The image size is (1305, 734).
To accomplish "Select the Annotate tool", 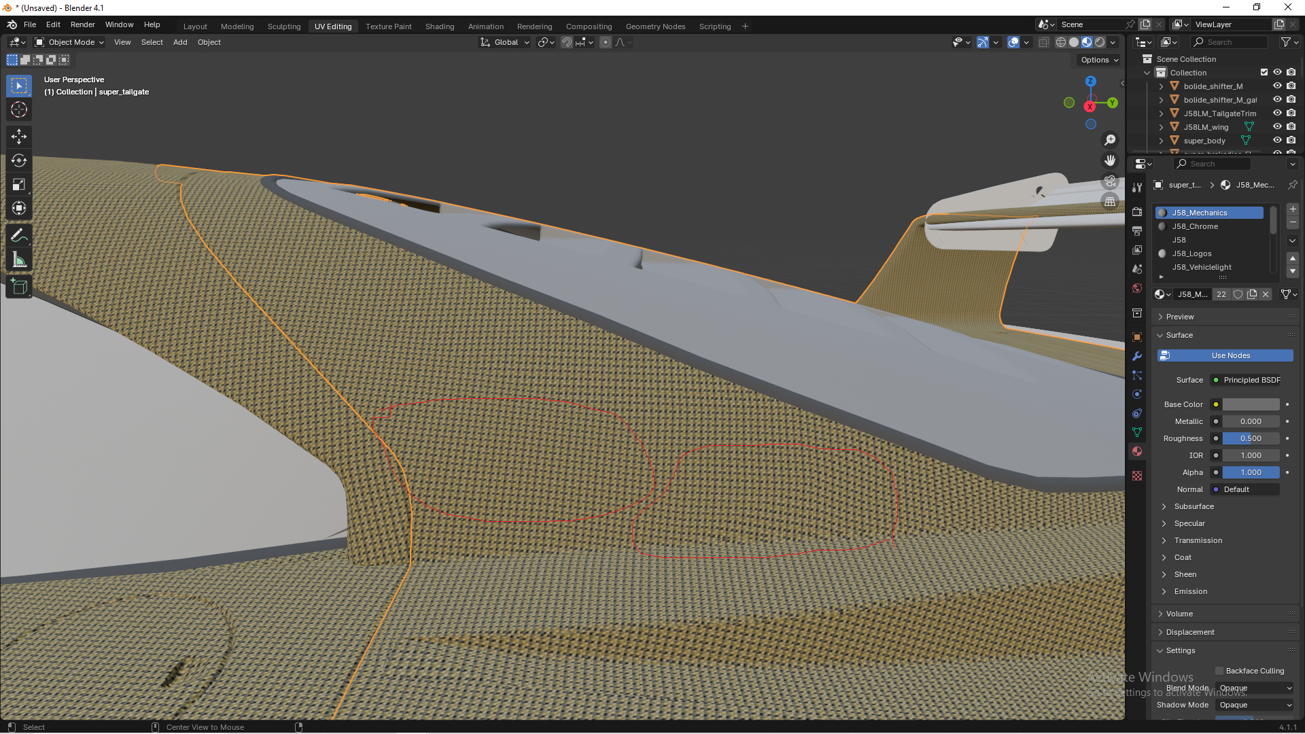I will (19, 236).
